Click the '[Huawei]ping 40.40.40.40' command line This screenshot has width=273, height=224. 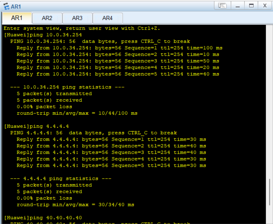point(43,218)
